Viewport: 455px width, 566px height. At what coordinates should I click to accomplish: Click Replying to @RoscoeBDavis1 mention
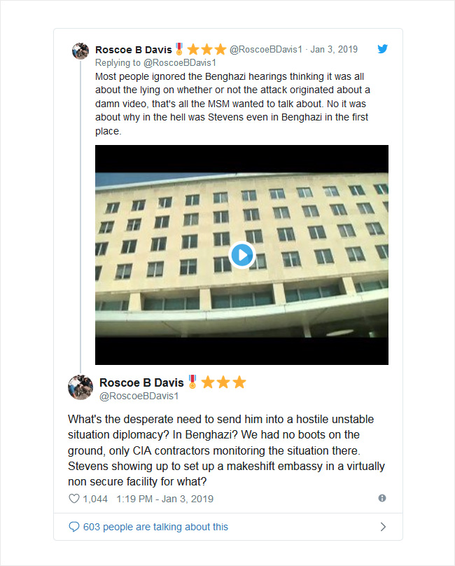coord(180,63)
